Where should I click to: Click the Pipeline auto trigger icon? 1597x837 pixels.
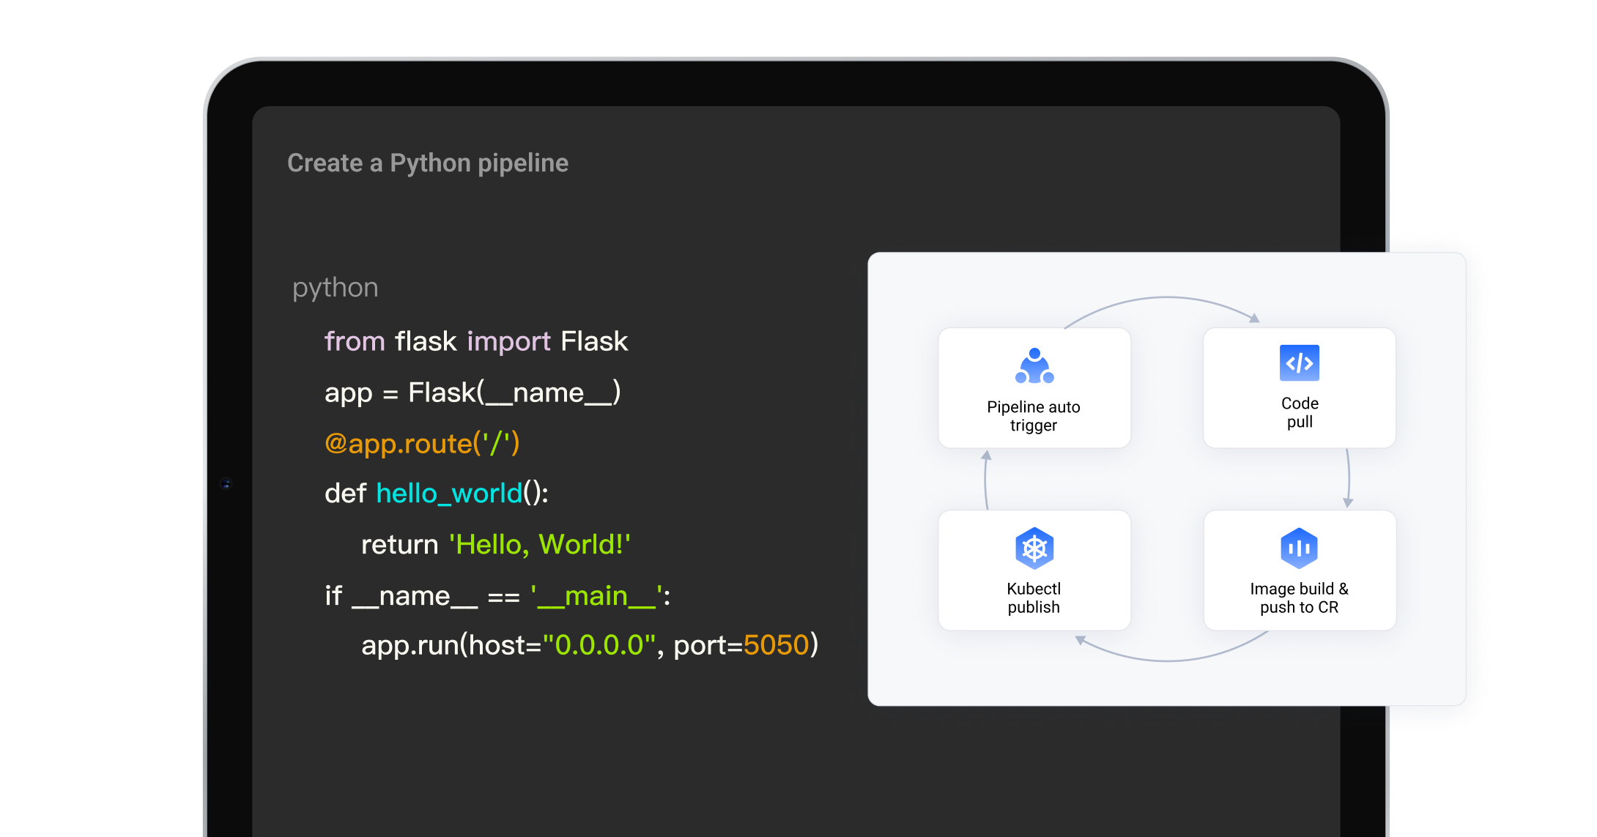point(1034,366)
